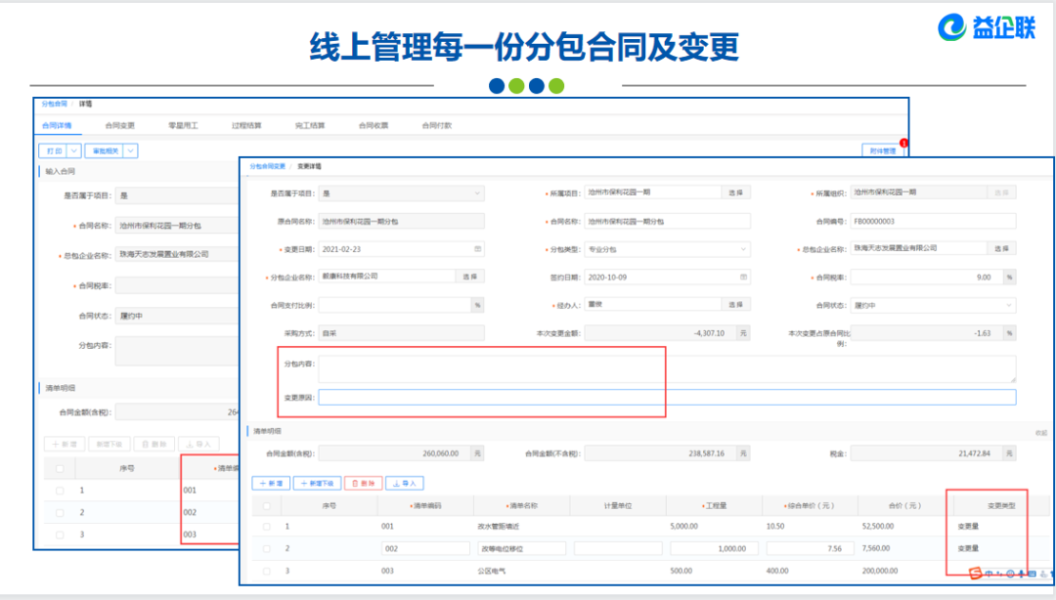Screen dimensions: 1056x600
Task: Tick the header checkbox in the back contract window
Action: [x=60, y=469]
